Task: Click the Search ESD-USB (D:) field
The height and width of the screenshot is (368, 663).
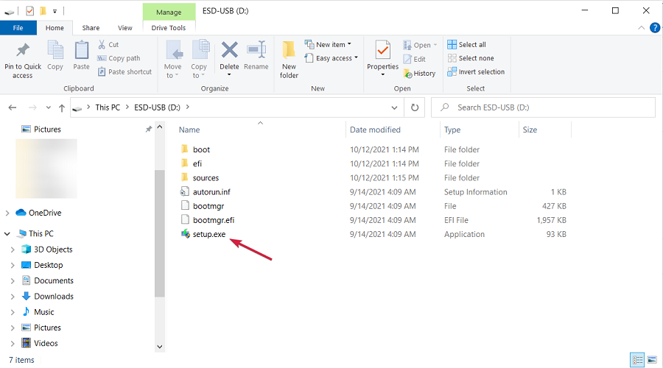Action: (x=544, y=107)
